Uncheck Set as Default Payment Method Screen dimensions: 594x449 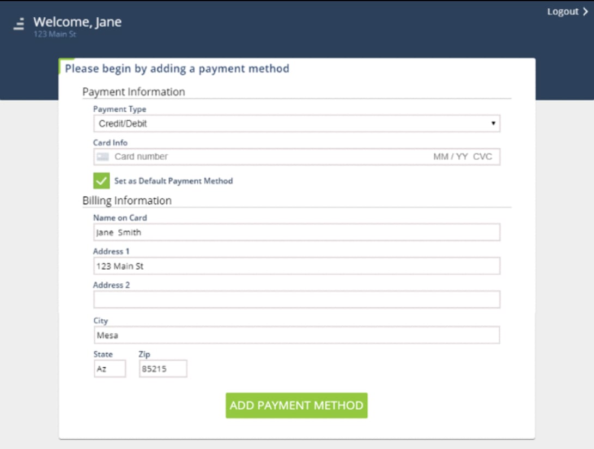(x=101, y=181)
